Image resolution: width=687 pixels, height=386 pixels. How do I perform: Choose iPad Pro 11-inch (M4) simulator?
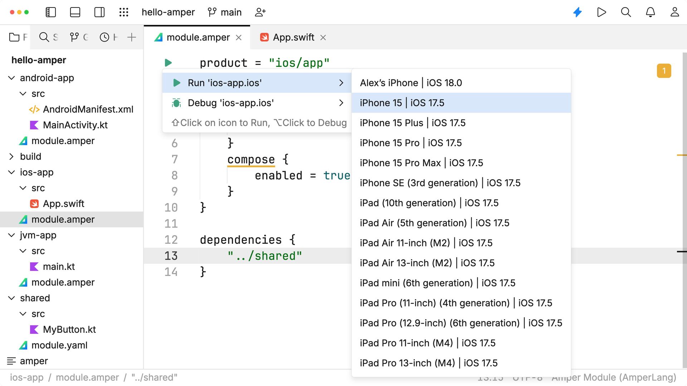(x=461, y=343)
